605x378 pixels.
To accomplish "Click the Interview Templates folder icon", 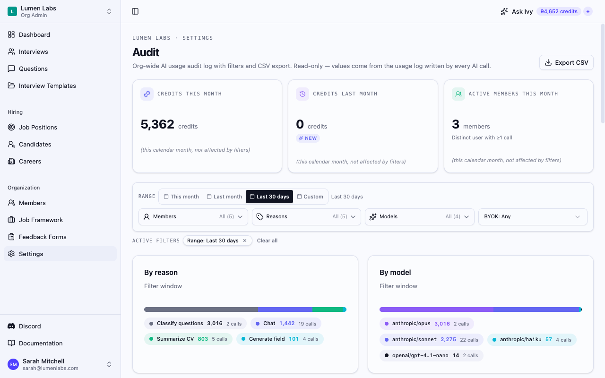I will tap(11, 86).
